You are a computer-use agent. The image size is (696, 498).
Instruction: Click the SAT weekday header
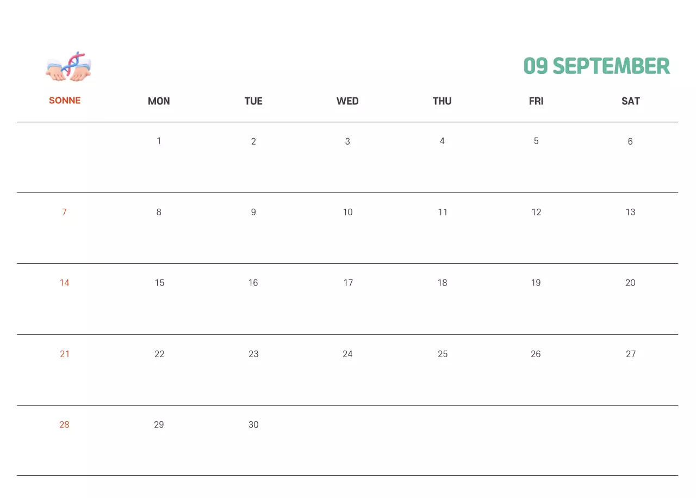pyautogui.click(x=630, y=101)
